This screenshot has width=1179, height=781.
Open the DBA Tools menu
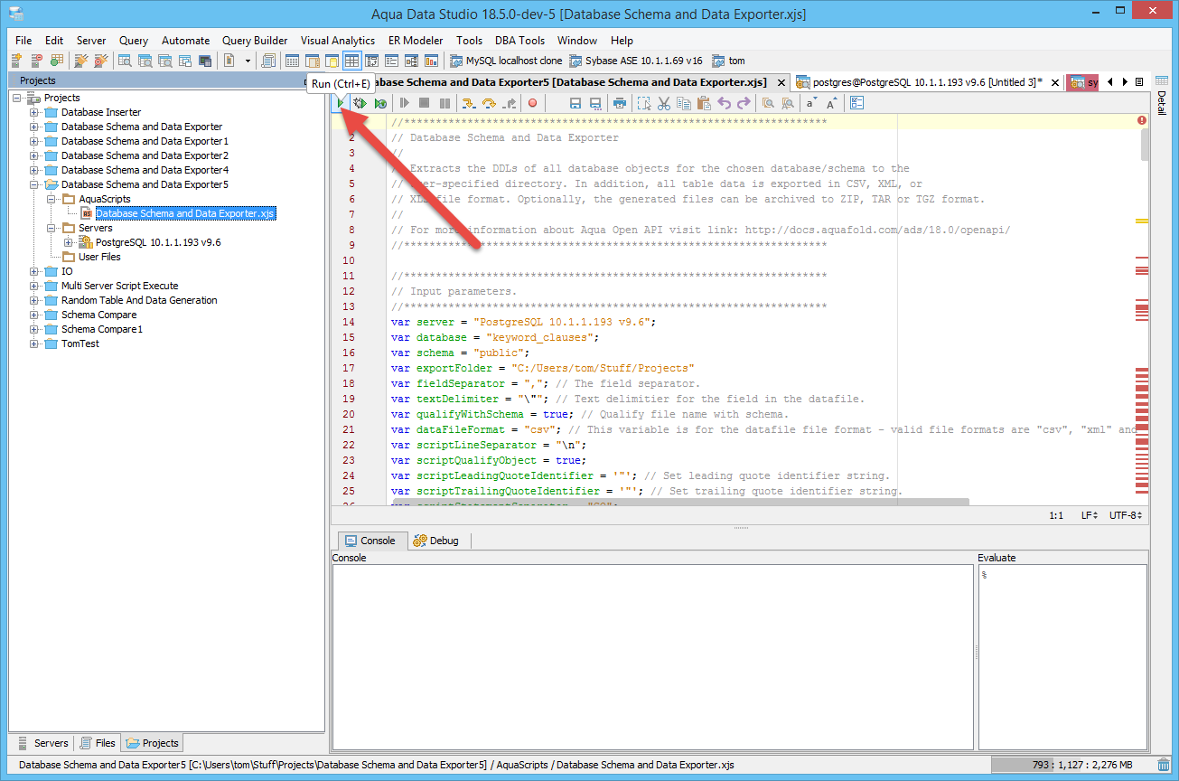tap(519, 41)
